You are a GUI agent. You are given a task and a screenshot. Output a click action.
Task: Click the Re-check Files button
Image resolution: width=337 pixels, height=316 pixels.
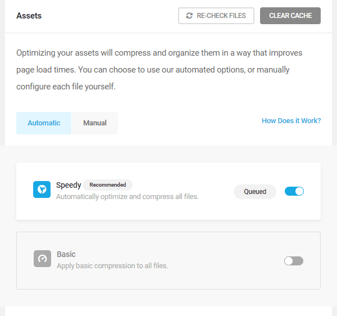tap(216, 16)
